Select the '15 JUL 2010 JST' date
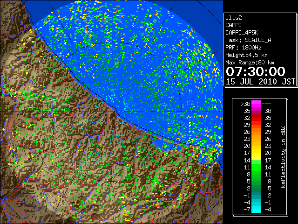The height and width of the screenshot is (224, 298). click(260, 82)
